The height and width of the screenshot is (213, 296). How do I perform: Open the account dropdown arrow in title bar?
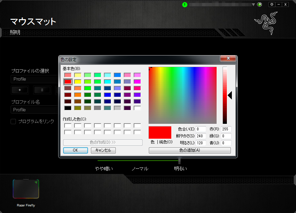[253, 5]
